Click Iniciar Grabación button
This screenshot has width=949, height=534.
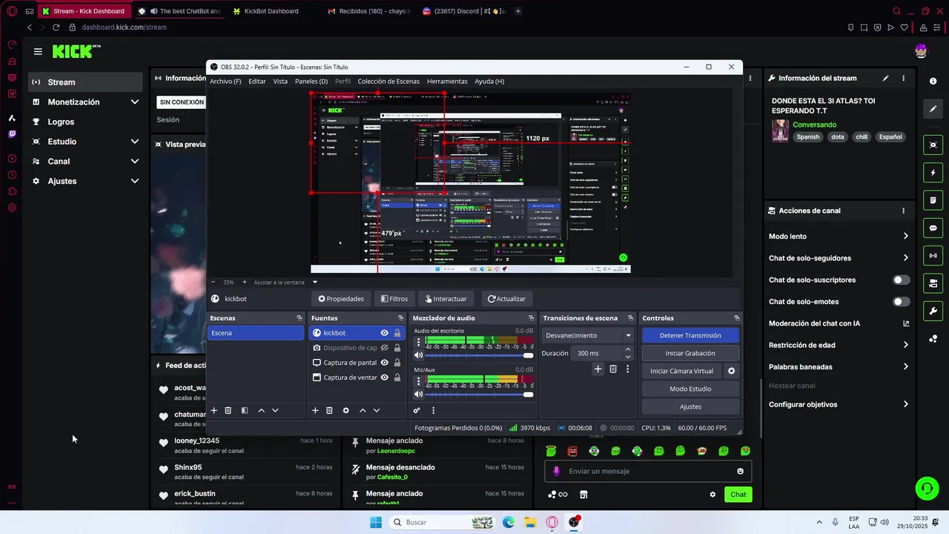pyautogui.click(x=690, y=353)
